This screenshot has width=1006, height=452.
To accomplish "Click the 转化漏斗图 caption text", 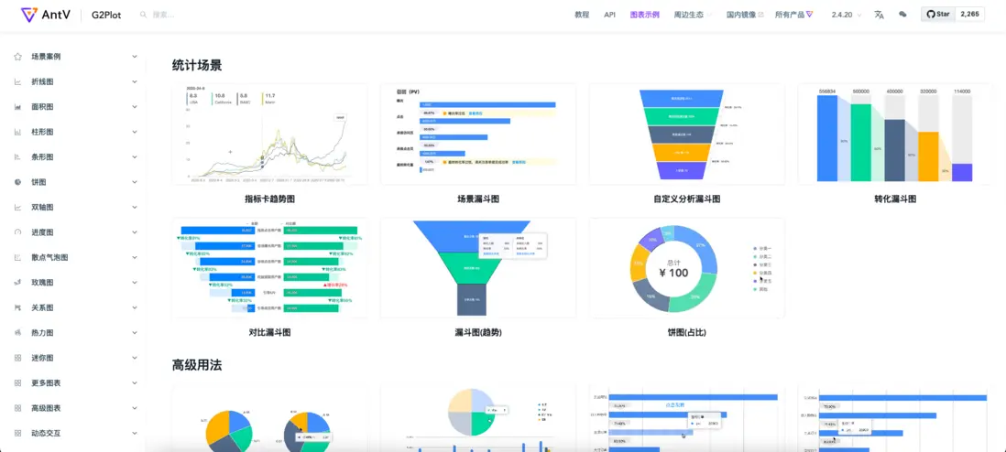I will tap(895, 199).
